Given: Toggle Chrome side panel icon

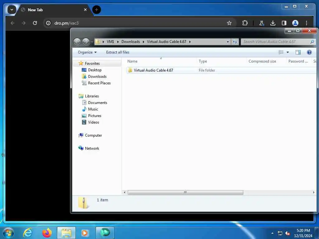Looking at the screenshot, I should 284,23.
